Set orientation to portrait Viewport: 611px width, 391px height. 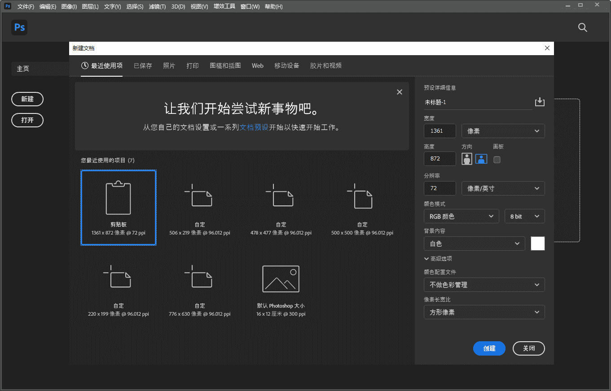(467, 159)
